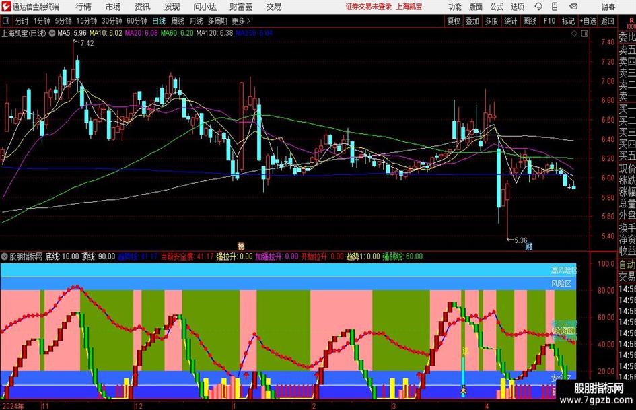Viewport: 636px width, 410px height.
Task: Open the 版面 menu
Action: pos(475,7)
